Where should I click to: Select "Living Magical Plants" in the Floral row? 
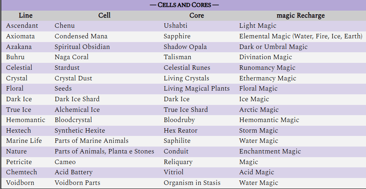197,89
